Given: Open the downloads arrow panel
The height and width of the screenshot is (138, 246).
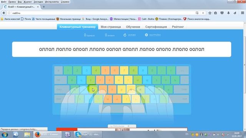Looking at the screenshot, I should pyautogui.click(x=228, y=13).
